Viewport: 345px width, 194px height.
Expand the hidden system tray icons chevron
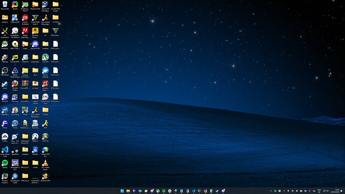click(271, 191)
